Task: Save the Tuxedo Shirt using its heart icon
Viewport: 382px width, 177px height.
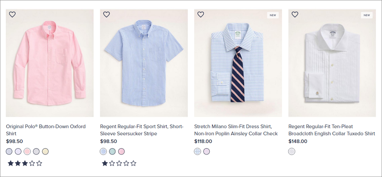Action: (x=295, y=14)
